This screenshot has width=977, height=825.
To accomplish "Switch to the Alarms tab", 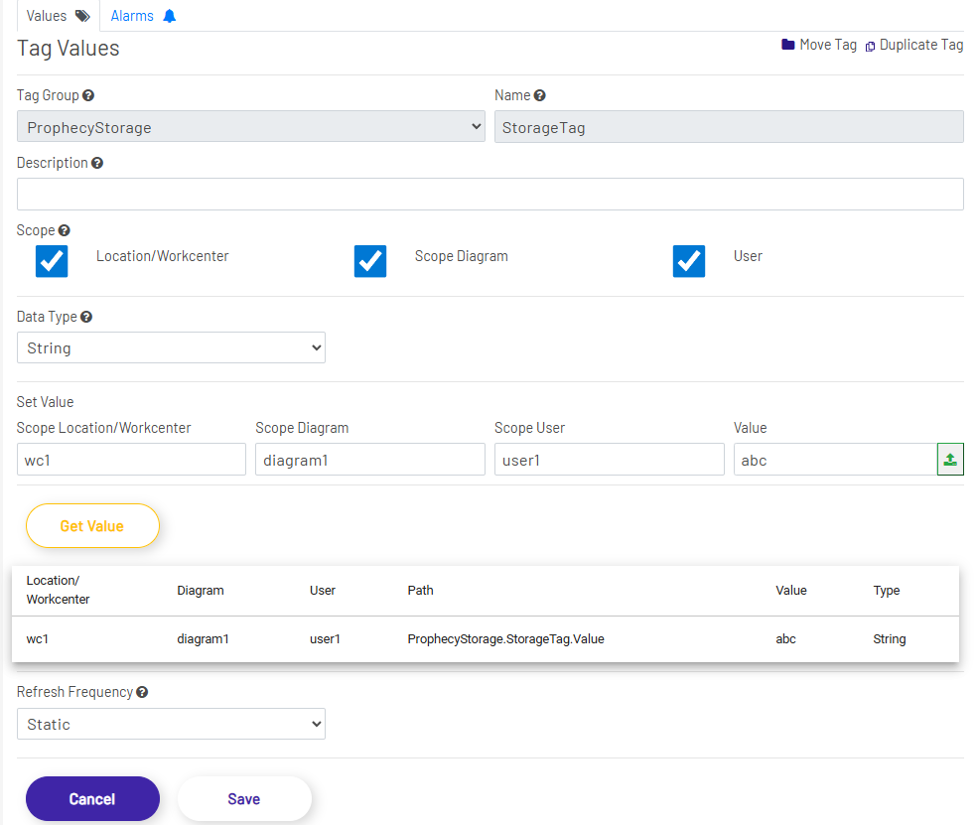I will tap(143, 16).
